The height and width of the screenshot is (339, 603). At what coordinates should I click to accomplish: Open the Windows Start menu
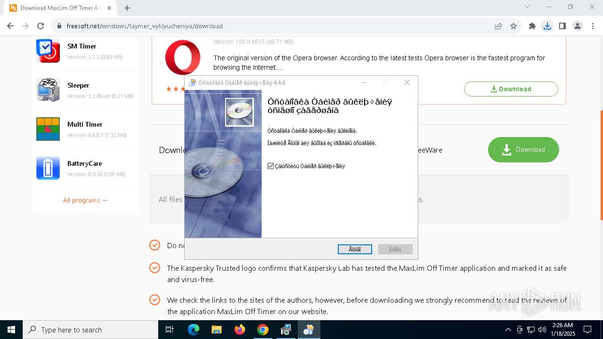tap(11, 330)
